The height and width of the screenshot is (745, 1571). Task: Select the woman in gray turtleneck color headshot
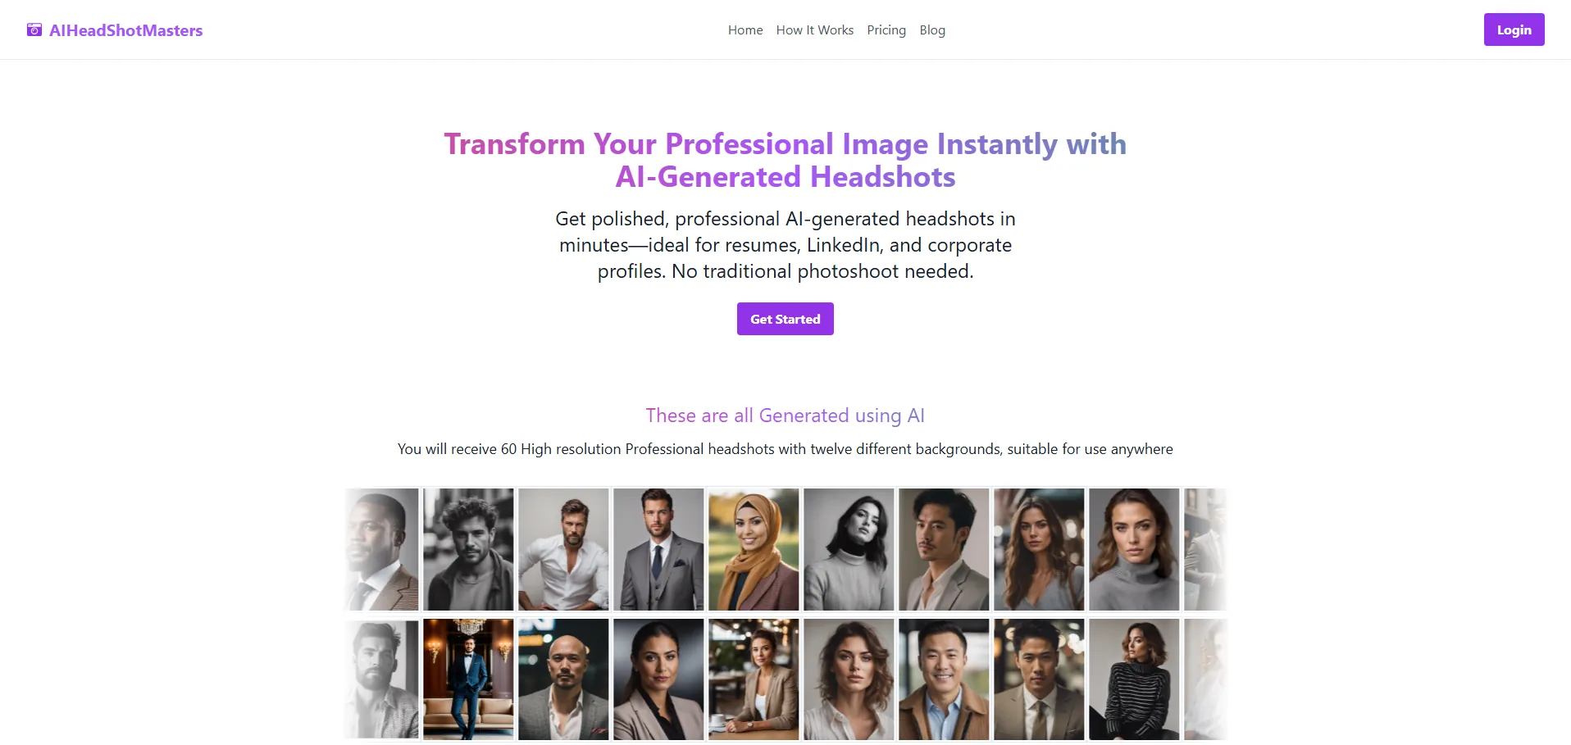[1134, 549]
